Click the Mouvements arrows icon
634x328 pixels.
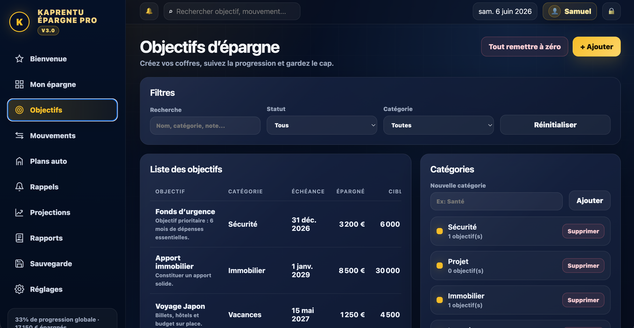[19, 136]
